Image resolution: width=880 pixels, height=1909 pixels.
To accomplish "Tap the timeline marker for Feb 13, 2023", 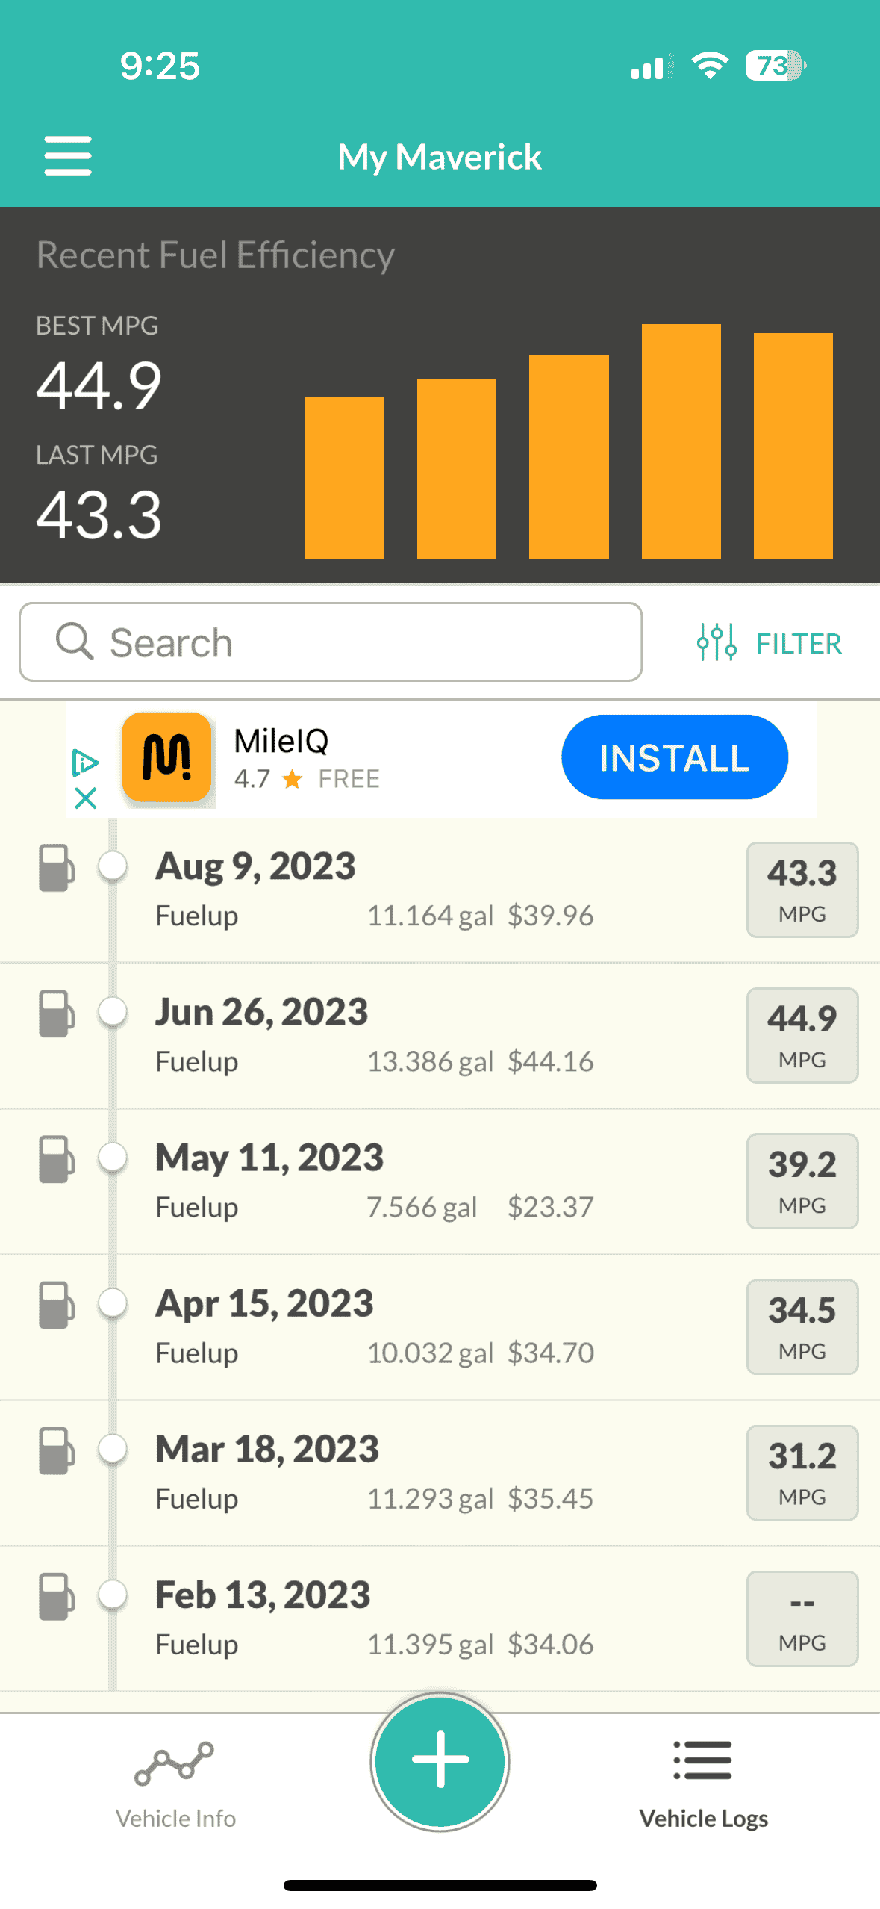I will tap(113, 1594).
